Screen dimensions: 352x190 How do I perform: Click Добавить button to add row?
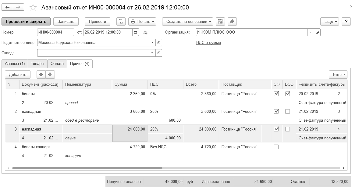pos(17,74)
